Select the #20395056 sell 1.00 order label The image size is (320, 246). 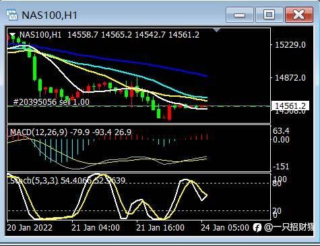tap(51, 102)
